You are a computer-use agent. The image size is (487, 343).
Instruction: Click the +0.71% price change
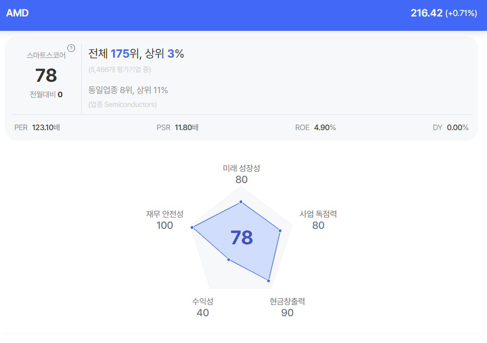pyautogui.click(x=461, y=13)
